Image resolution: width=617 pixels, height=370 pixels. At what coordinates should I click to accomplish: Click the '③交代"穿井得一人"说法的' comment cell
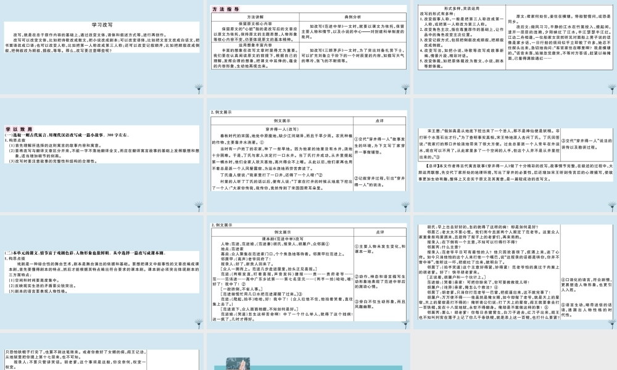586,144
